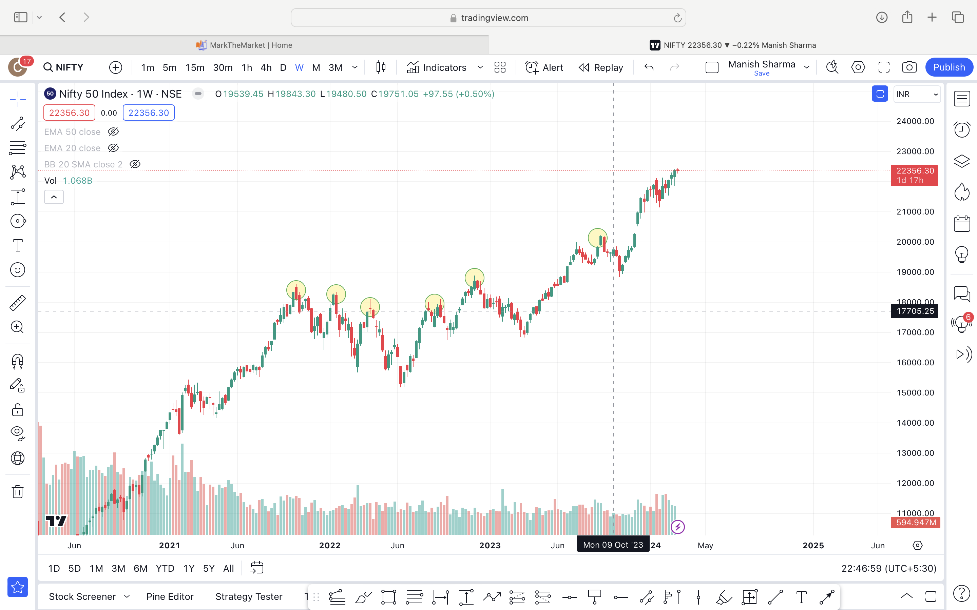Collapse the indicator legend with arrow

point(54,197)
